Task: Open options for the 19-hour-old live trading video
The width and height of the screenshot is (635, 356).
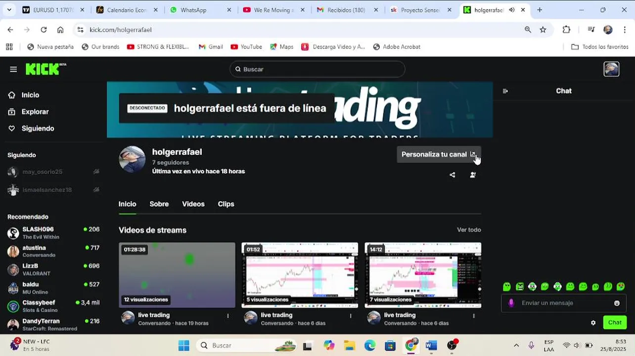Action: pos(228,315)
